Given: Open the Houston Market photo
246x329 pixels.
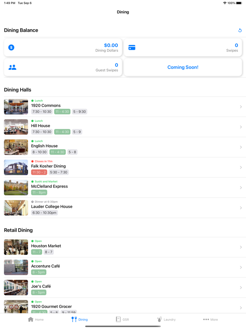Looking at the screenshot, I should click(x=16, y=247).
